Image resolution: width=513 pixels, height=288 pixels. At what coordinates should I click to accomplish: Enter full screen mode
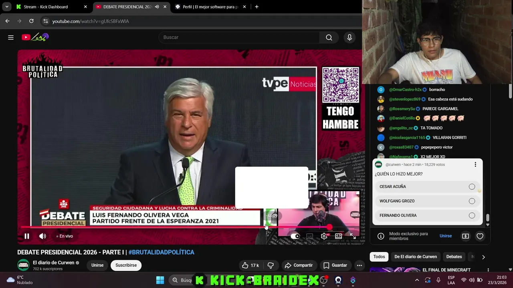(x=352, y=236)
